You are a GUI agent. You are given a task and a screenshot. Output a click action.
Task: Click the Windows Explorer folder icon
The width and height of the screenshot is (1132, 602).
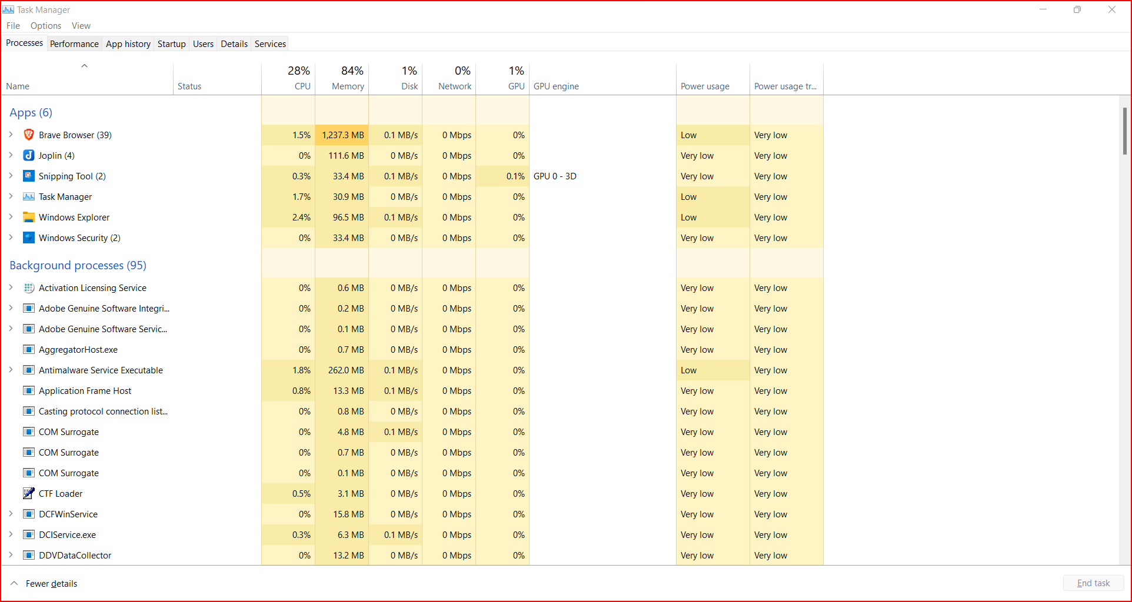pos(29,217)
